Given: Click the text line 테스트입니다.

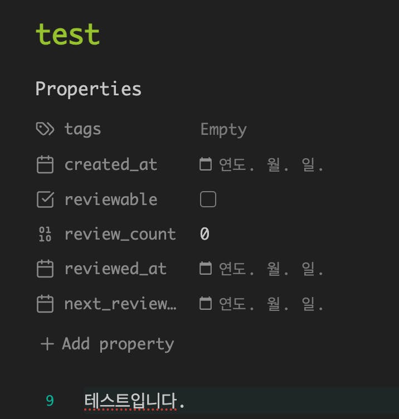Looking at the screenshot, I should click(134, 401).
